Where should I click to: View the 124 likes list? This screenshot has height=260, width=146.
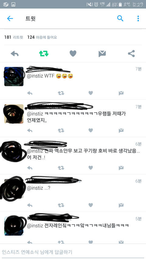[42, 37]
